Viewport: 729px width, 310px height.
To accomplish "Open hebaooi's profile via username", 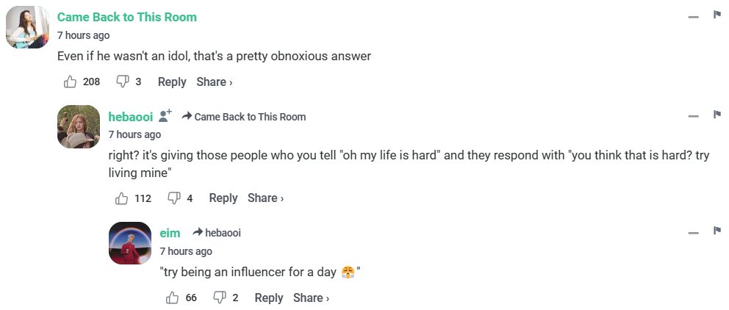I will tap(130, 116).
